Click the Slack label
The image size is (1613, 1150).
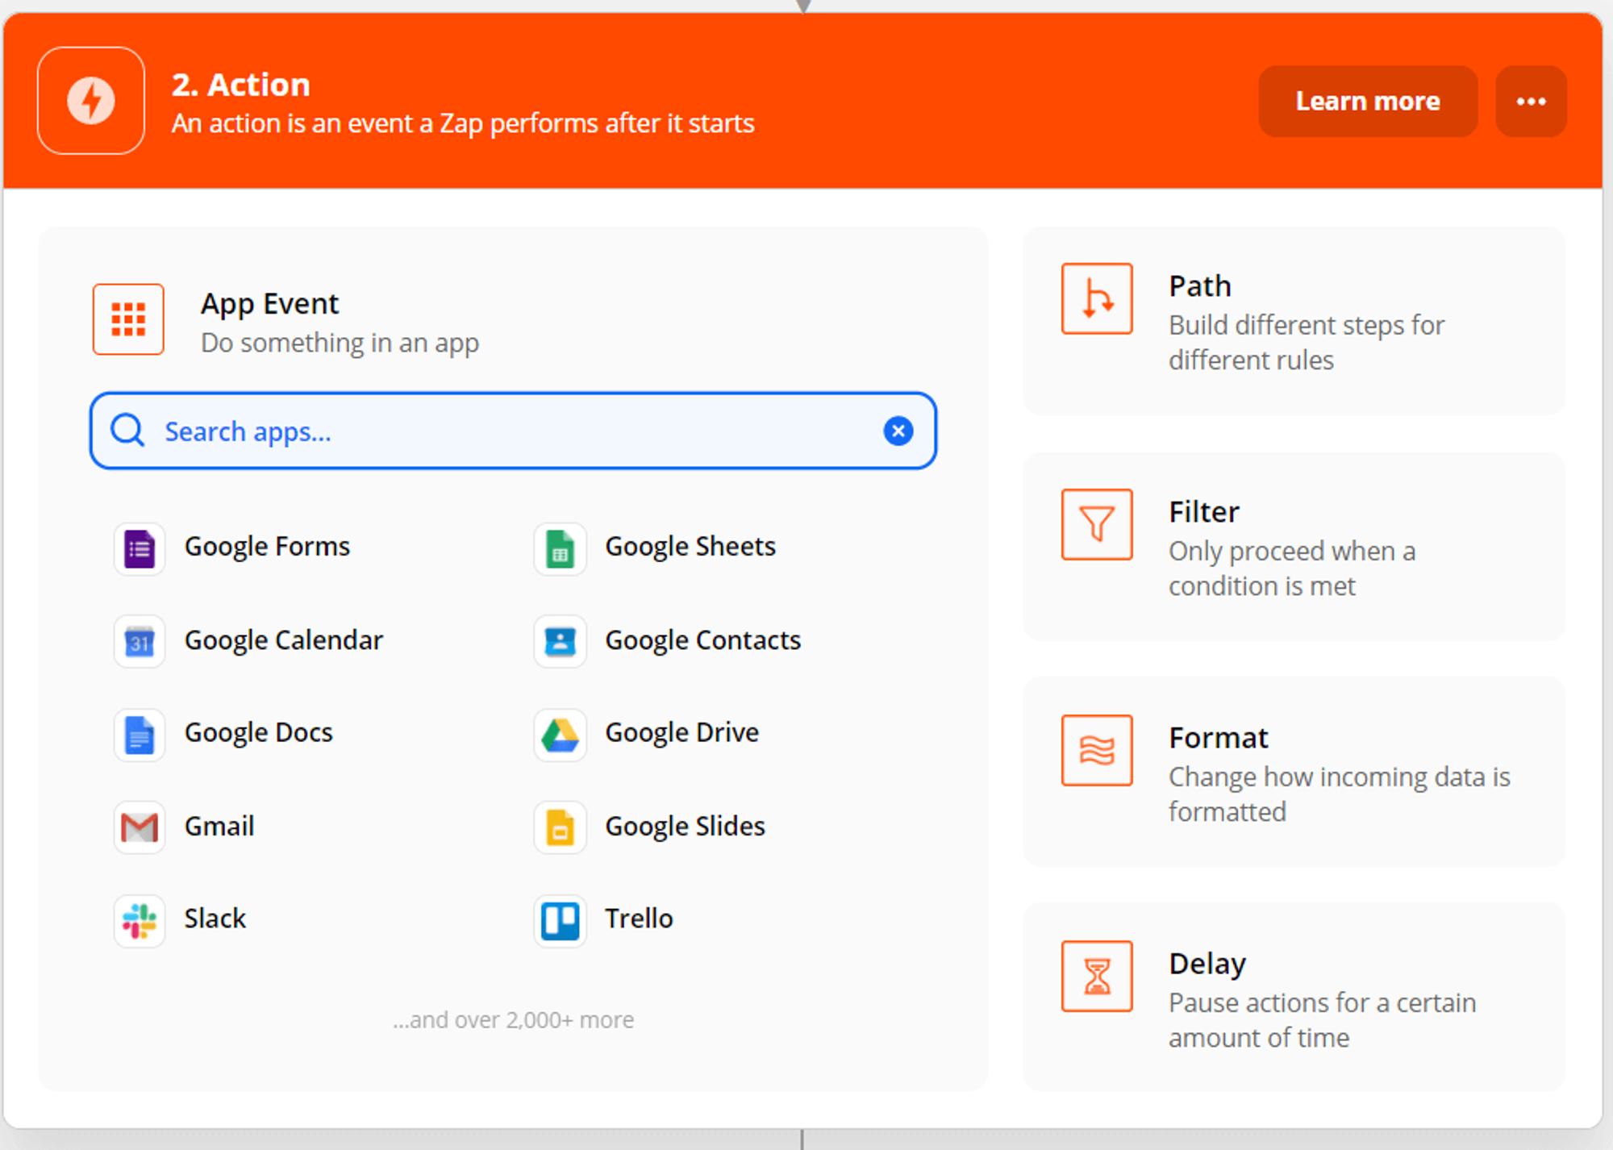point(215,919)
